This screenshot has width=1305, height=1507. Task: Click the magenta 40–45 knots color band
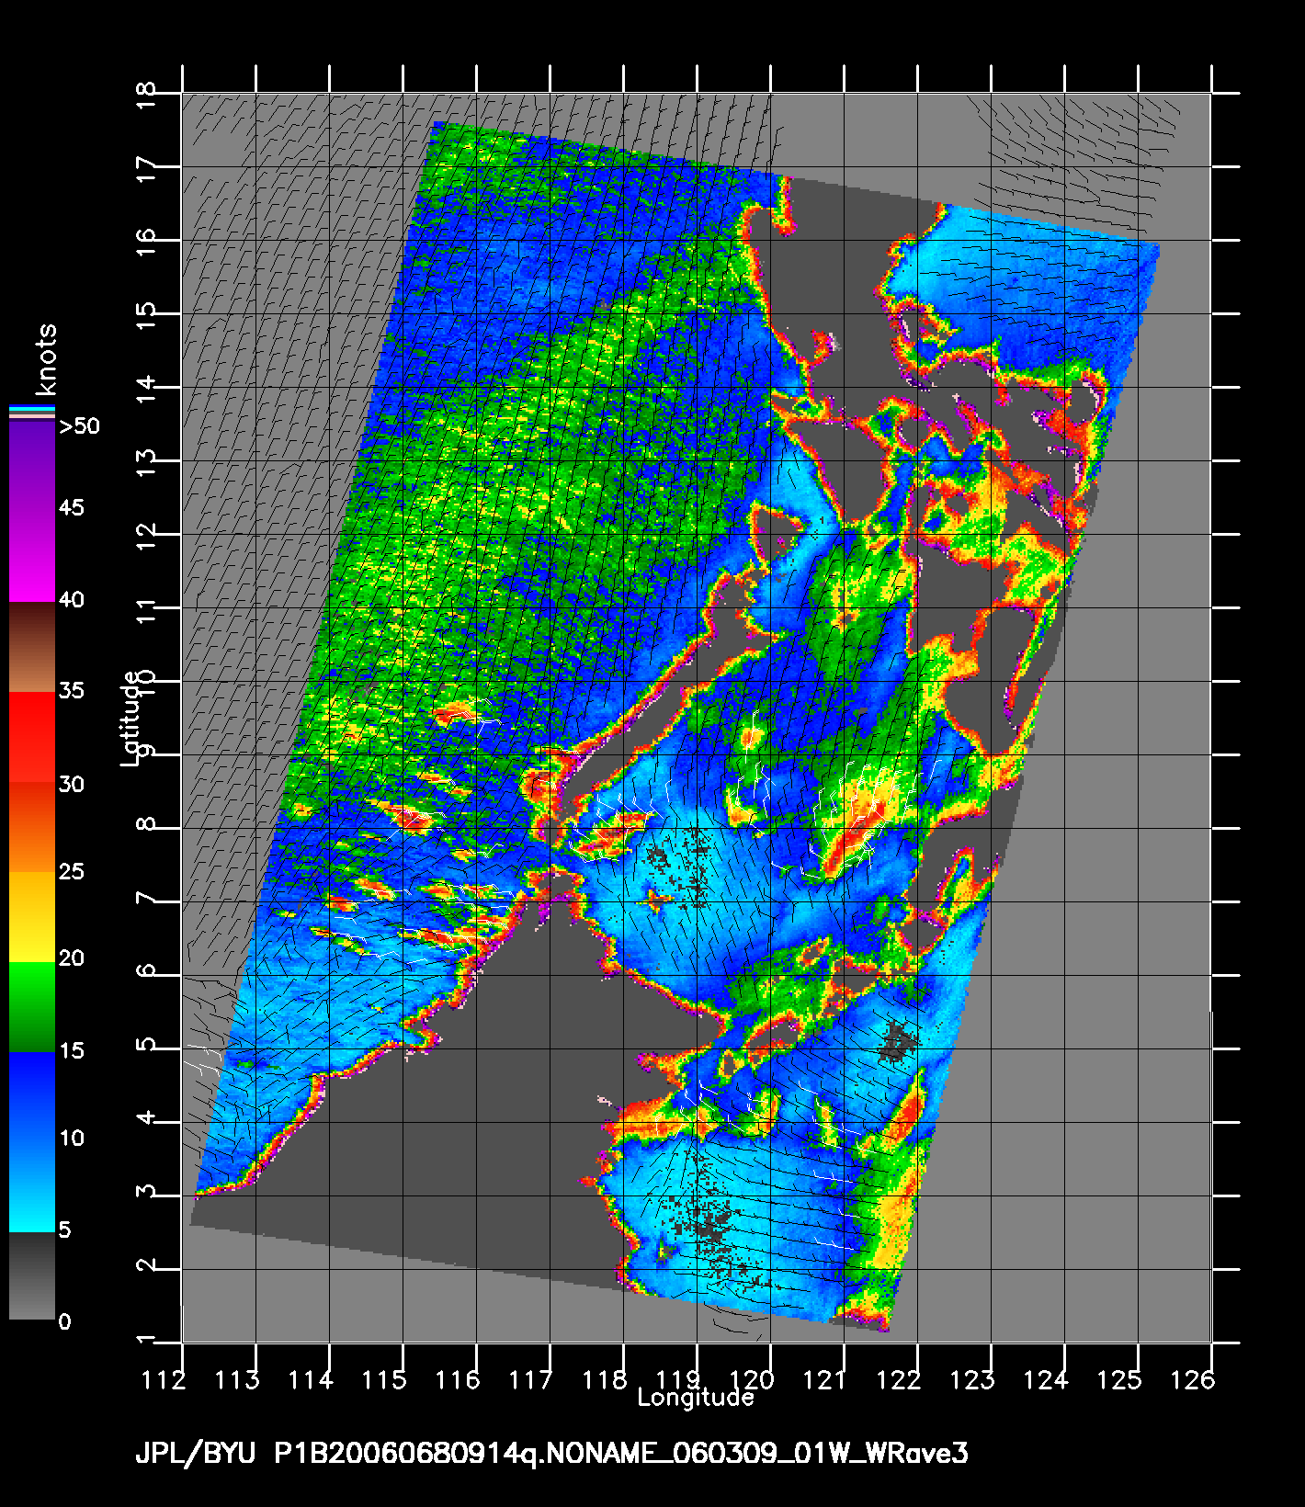point(31,555)
